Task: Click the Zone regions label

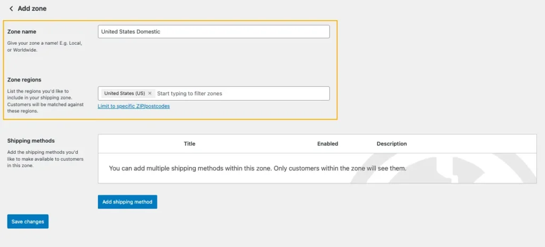Action: coord(24,80)
